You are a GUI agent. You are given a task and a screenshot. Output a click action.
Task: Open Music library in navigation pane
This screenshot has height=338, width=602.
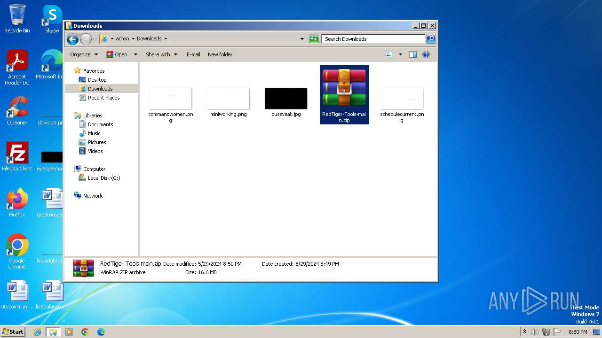tap(94, 133)
